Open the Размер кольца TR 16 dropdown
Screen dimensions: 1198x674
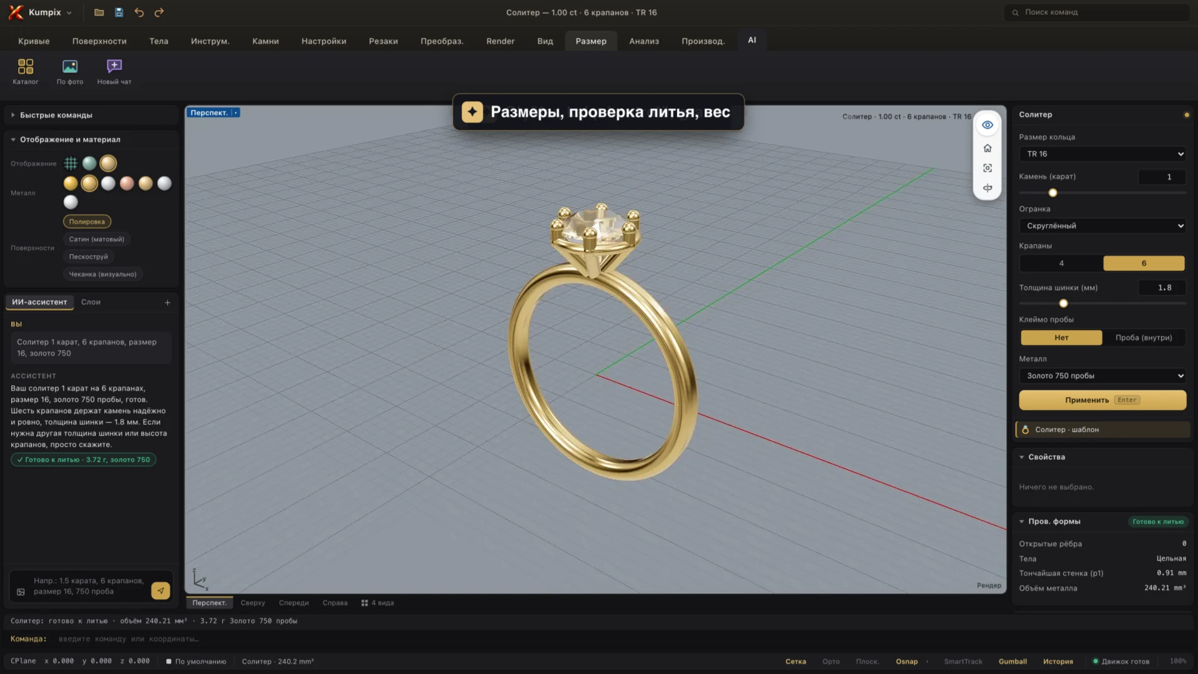tap(1103, 154)
